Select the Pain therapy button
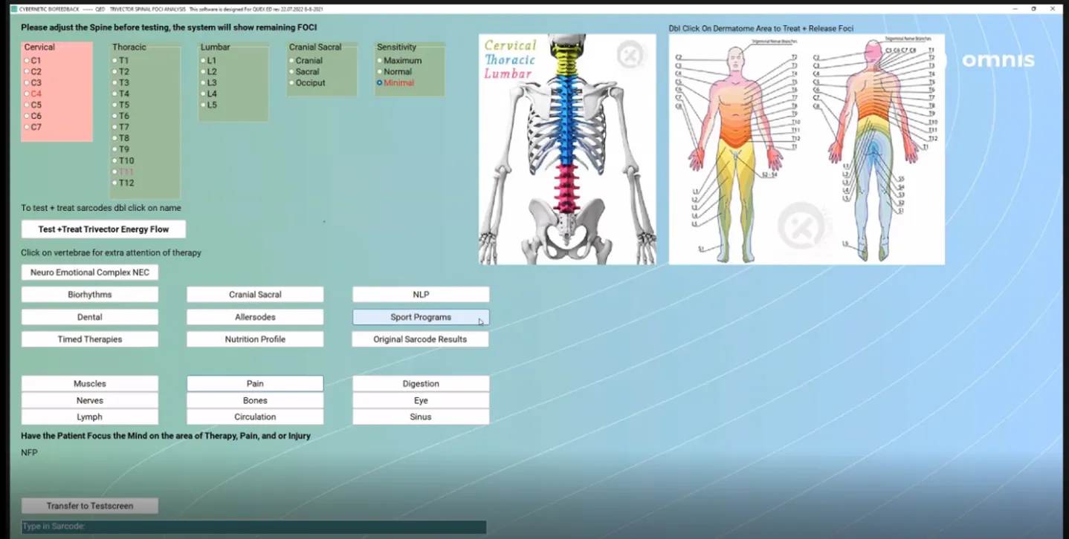The image size is (1069, 539). tap(255, 384)
